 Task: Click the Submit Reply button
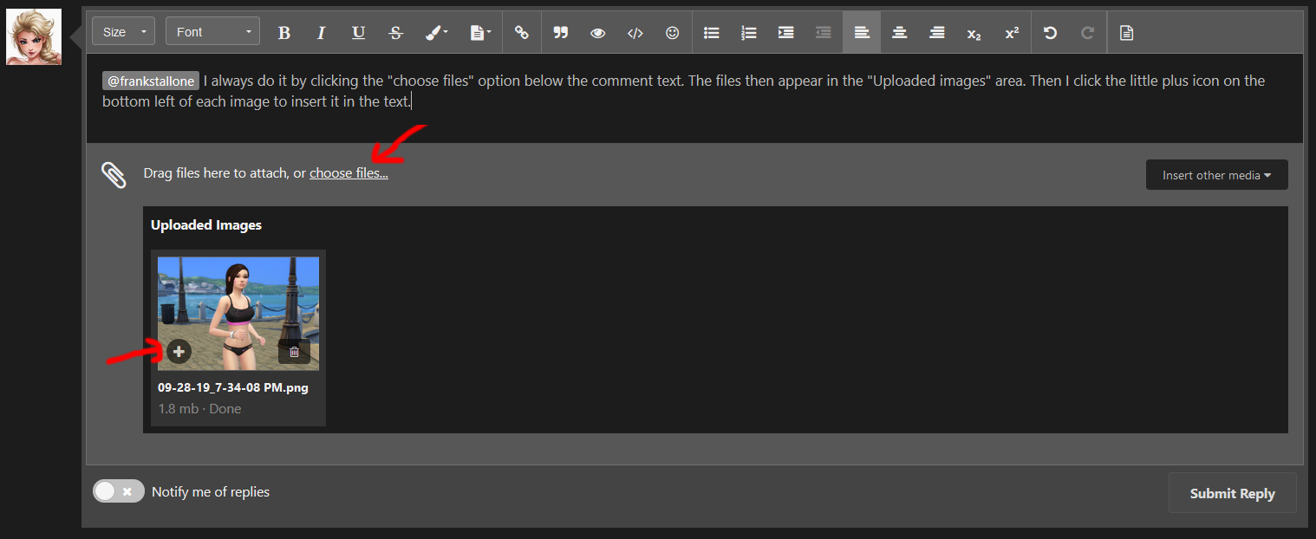[x=1232, y=493]
